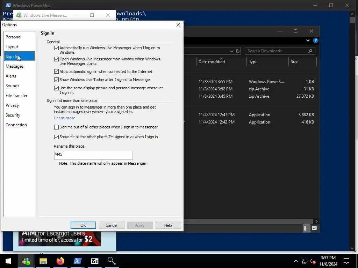Maximize the Windows Live Messenger window

[x=92, y=15]
